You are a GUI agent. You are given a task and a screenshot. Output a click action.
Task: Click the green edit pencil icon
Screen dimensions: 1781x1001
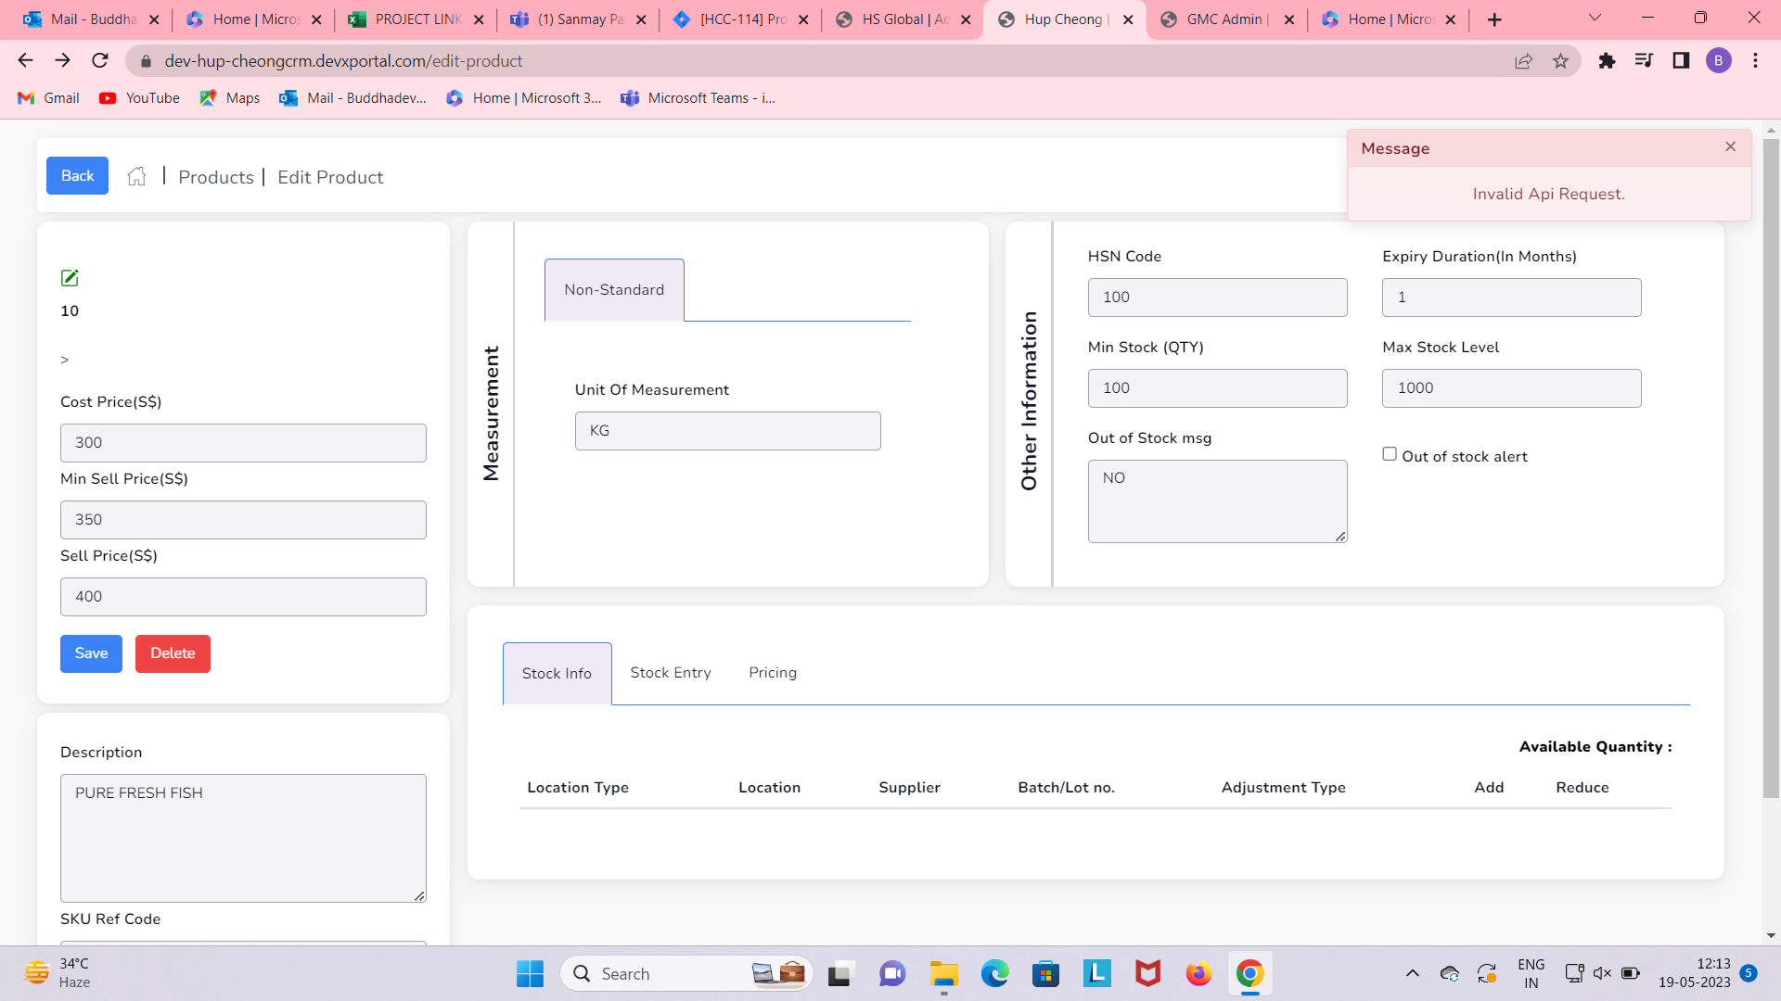point(70,277)
